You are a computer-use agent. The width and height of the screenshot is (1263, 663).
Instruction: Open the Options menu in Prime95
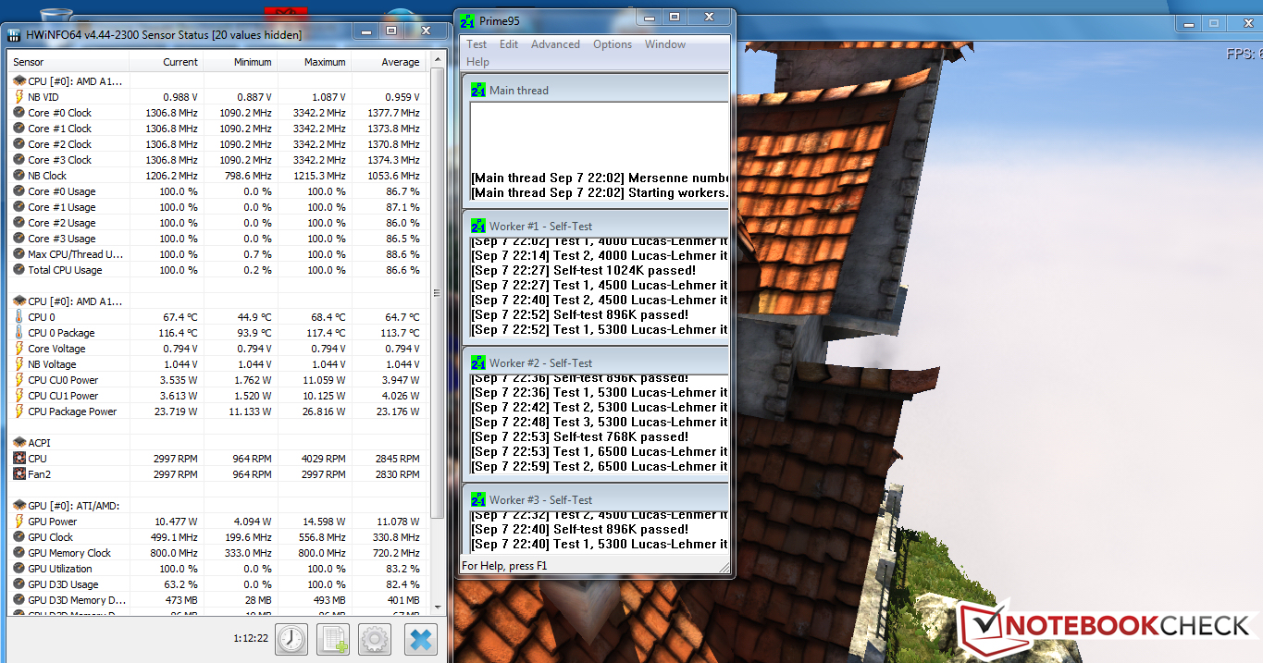tap(613, 44)
